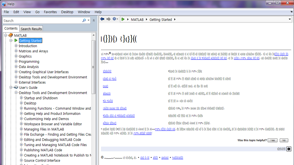The height and width of the screenshot is (165, 294).
Task: Open the Go menu
Action: click(37, 12)
